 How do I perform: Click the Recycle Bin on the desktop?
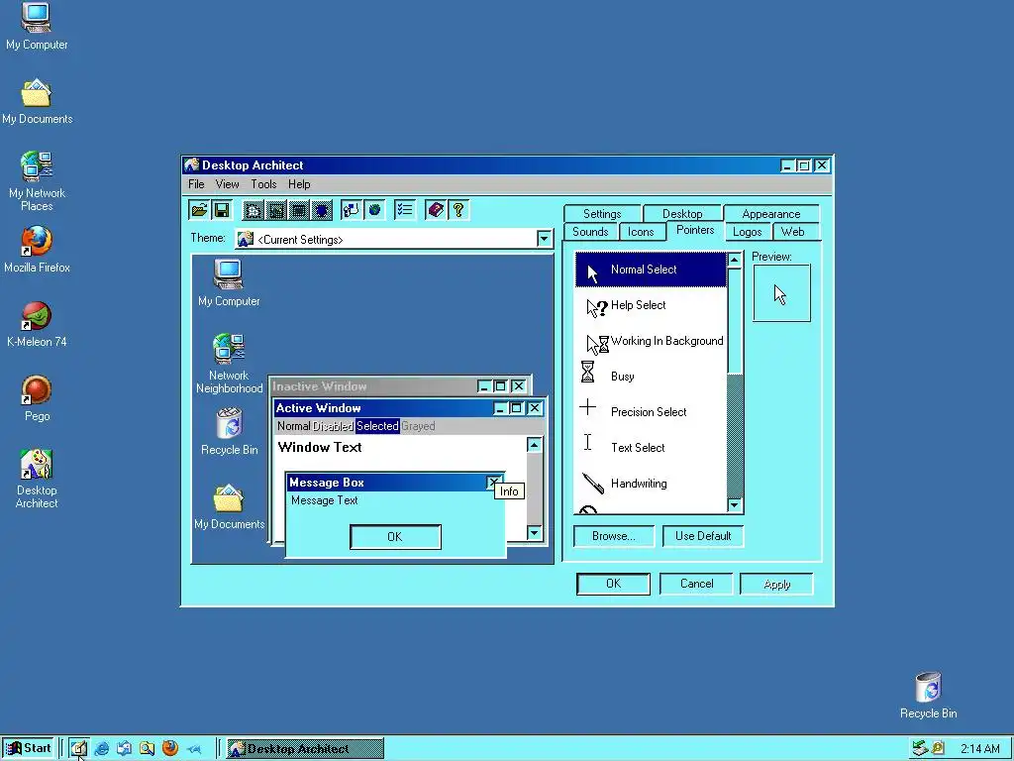[x=928, y=696]
